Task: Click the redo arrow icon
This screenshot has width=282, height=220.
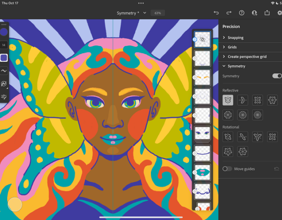Action: [229, 13]
